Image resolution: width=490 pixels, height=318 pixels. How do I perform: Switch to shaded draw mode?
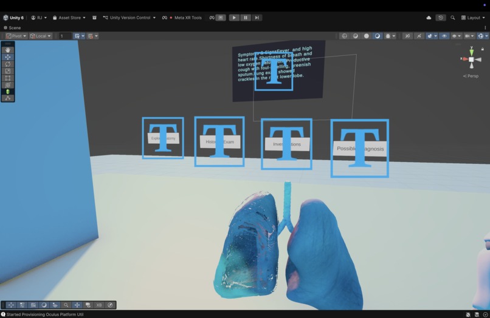pos(377,36)
